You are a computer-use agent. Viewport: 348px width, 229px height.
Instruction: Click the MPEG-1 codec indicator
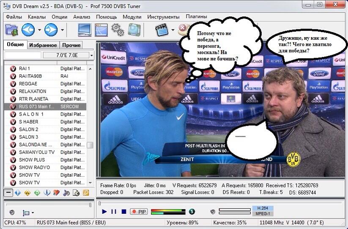point(263,214)
